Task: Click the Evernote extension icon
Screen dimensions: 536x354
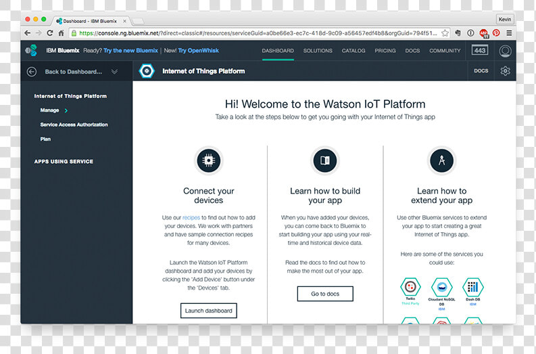Action: (458, 33)
